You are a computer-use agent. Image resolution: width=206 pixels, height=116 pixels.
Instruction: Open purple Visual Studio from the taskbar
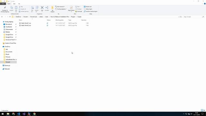coord(24,114)
